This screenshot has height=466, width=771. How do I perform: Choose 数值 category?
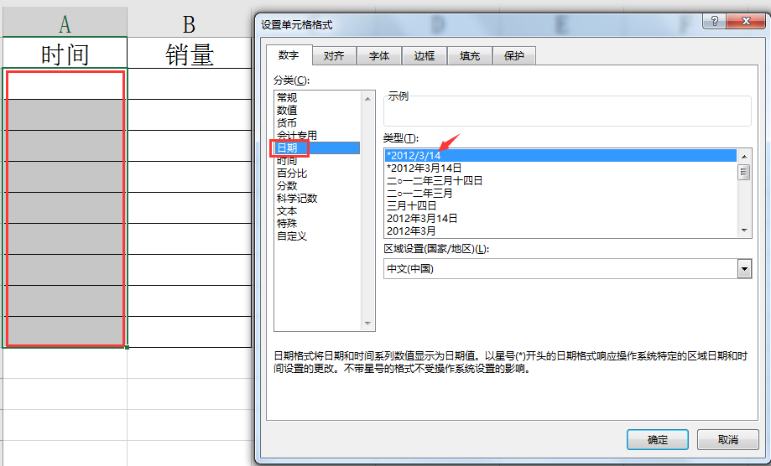tap(318, 110)
